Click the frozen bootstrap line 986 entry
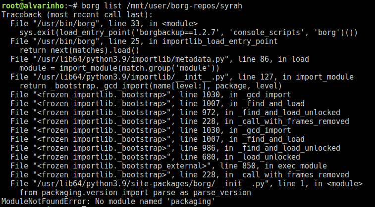Viewport: 375px width, 207px height. point(175,148)
